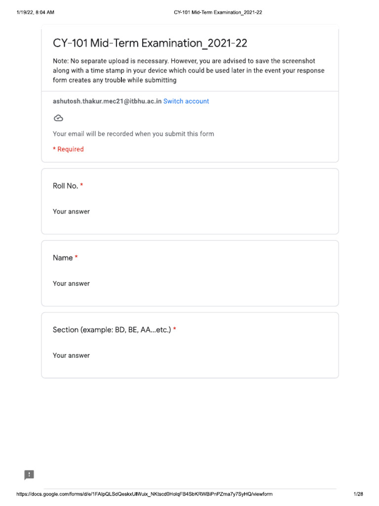The image size is (379, 506).
Task: Click the red "* Required" notice
Action: [x=68, y=149]
